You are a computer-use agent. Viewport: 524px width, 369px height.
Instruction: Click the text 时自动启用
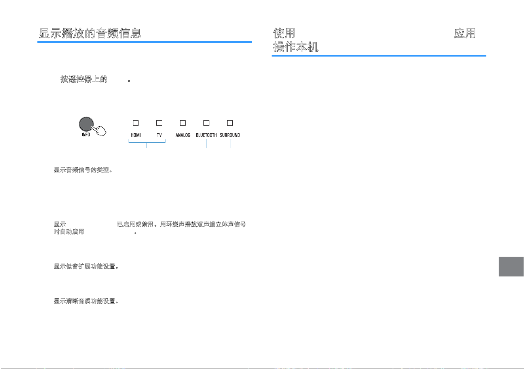[69, 232]
